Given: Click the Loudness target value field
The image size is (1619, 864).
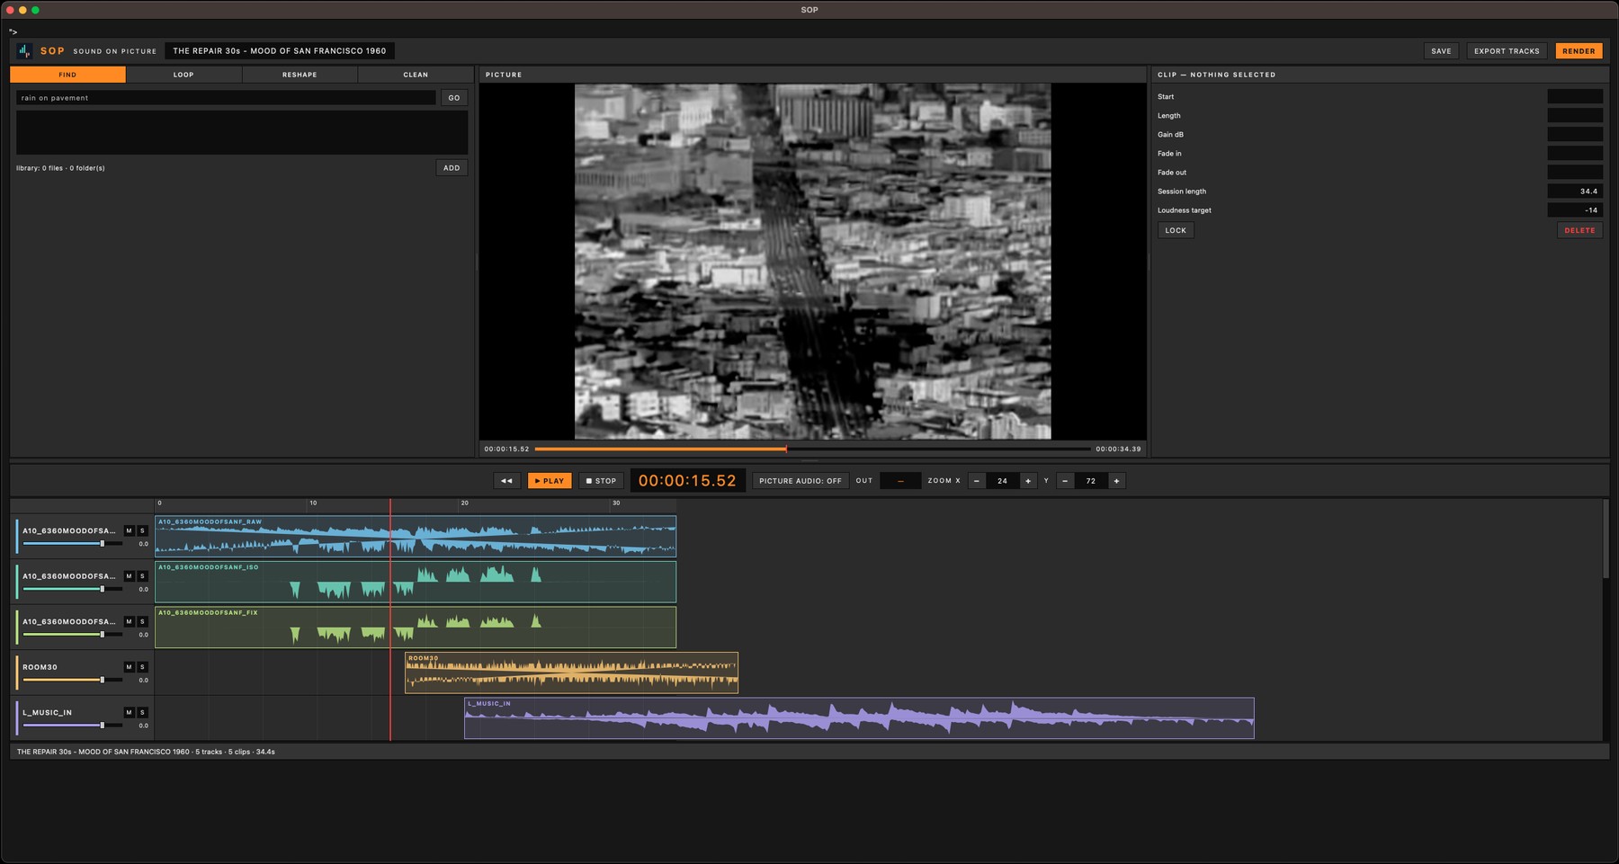Looking at the screenshot, I should [x=1575, y=210].
